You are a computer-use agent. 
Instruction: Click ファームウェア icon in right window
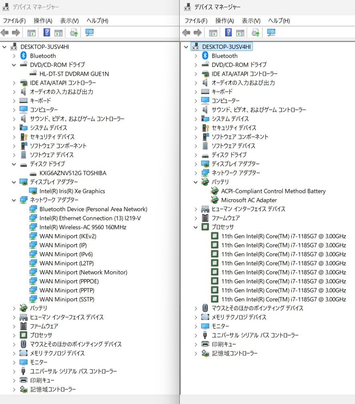[205, 218]
